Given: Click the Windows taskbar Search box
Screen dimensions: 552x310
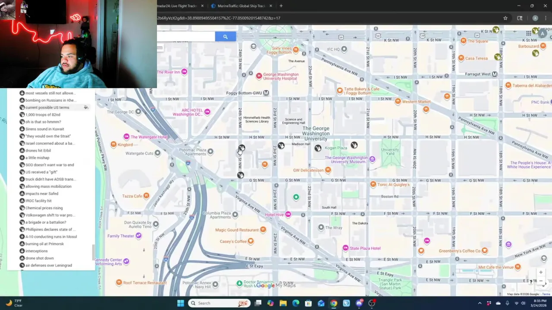Looking at the screenshot, I should coord(220,303).
